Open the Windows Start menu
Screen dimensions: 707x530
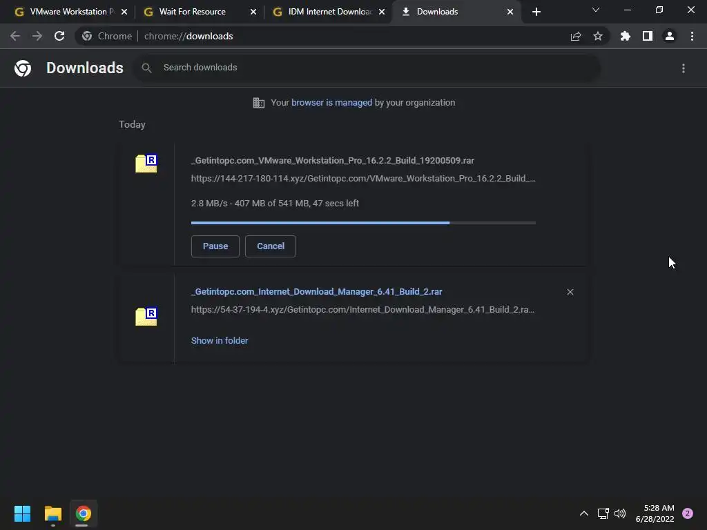click(x=22, y=513)
